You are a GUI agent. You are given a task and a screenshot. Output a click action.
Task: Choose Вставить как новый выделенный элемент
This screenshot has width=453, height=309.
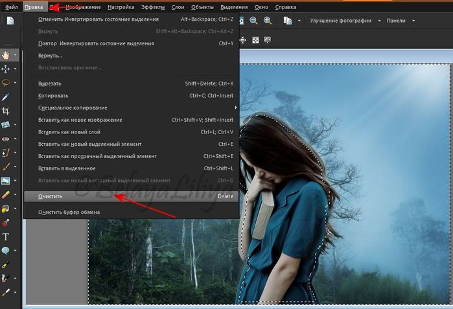point(132,144)
